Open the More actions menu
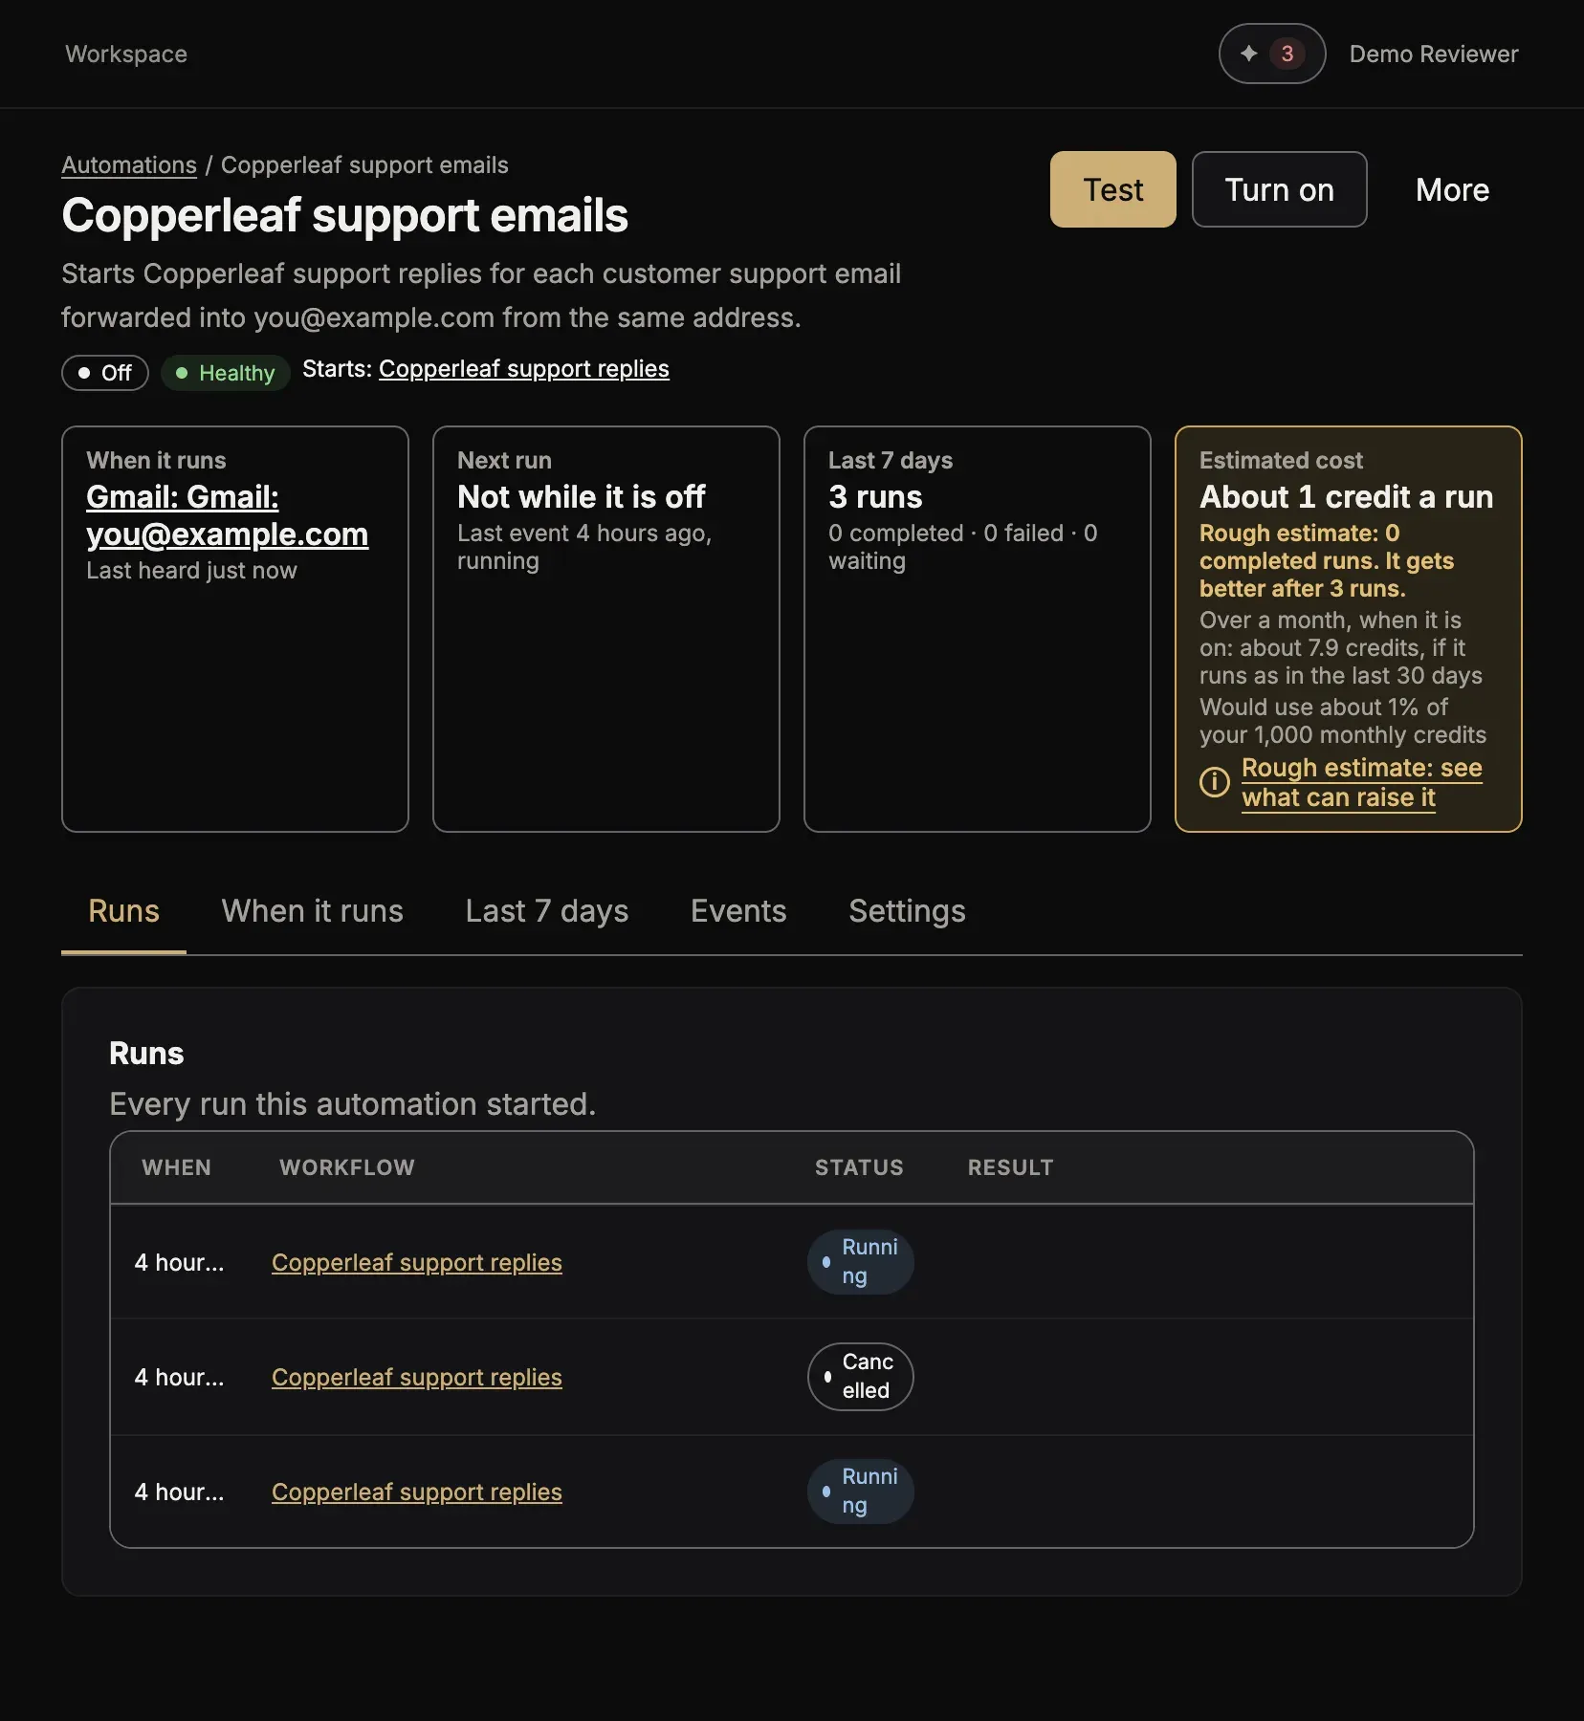Image resolution: width=1584 pixels, height=1721 pixels. pyautogui.click(x=1452, y=189)
